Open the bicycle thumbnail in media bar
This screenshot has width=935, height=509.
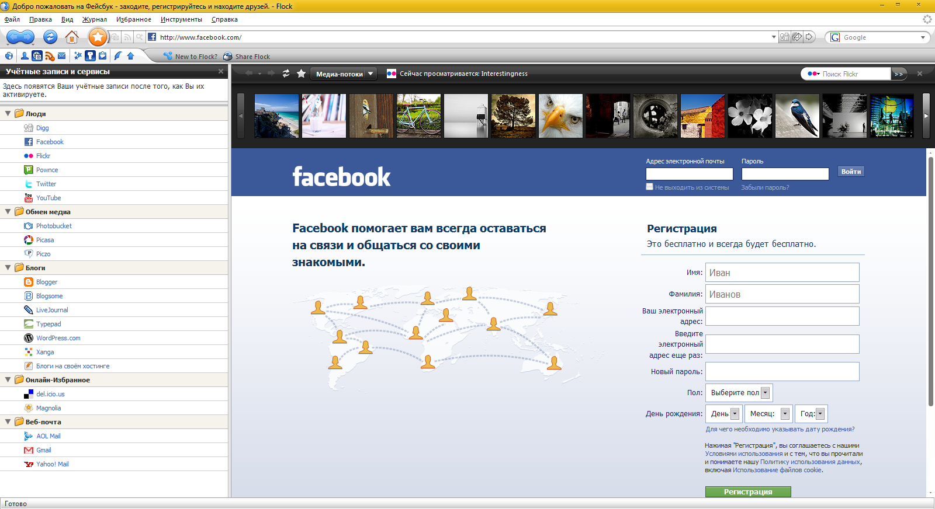[x=418, y=116]
